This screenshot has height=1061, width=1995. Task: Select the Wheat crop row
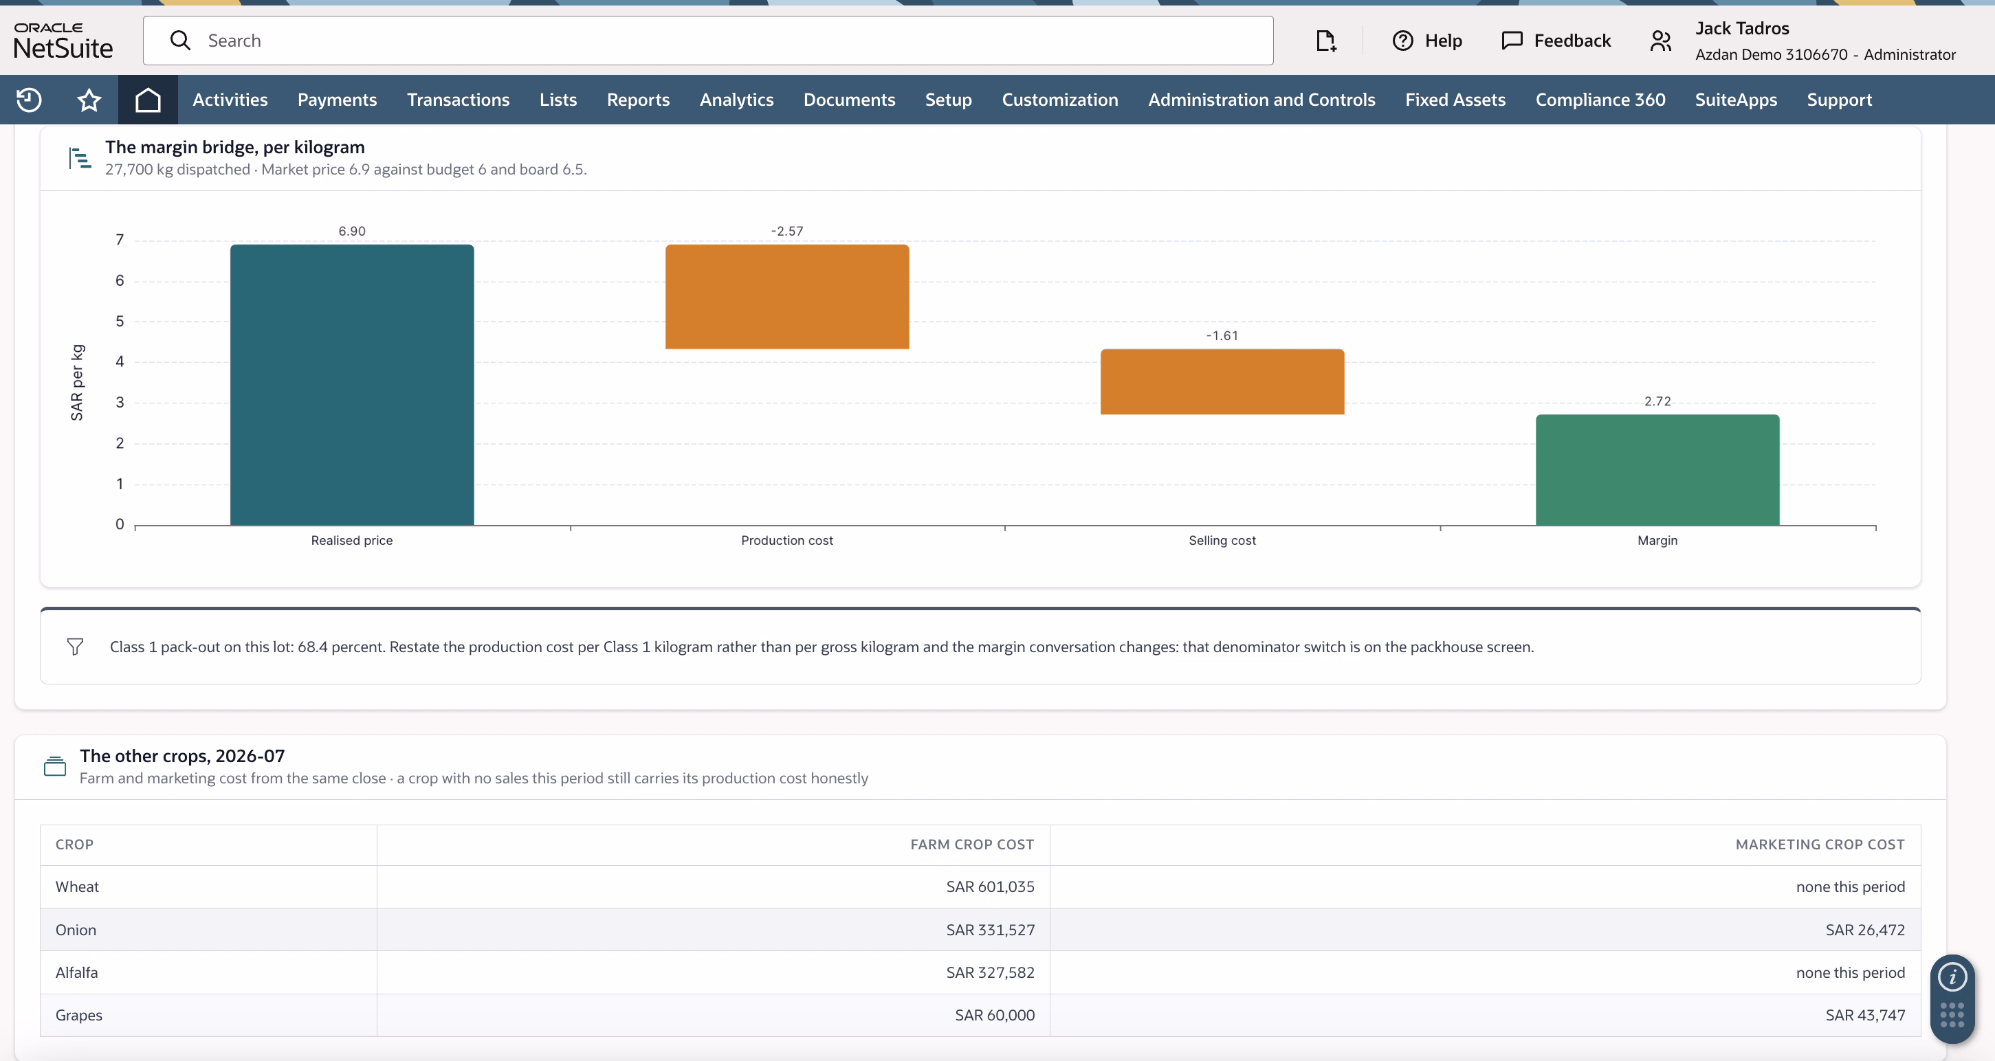coord(980,887)
